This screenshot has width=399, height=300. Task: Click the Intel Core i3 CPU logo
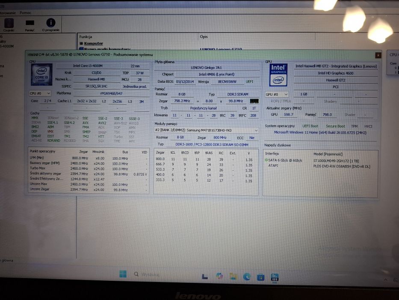click(x=41, y=74)
